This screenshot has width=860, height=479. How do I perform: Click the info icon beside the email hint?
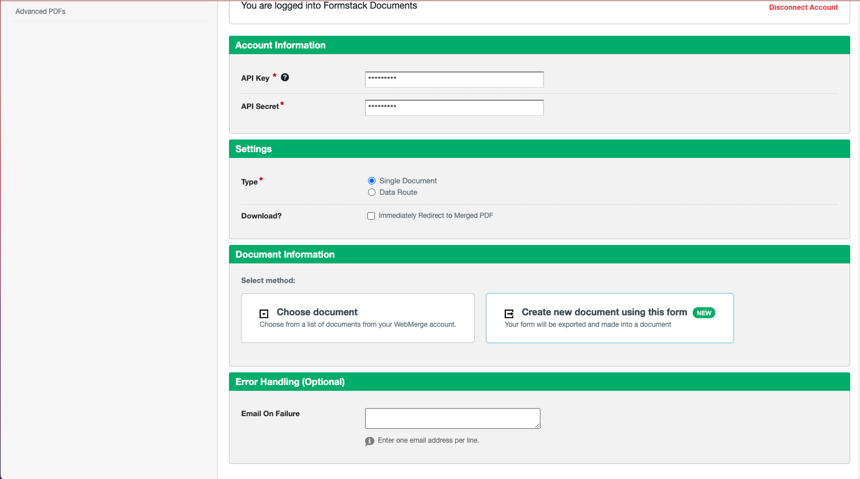370,441
